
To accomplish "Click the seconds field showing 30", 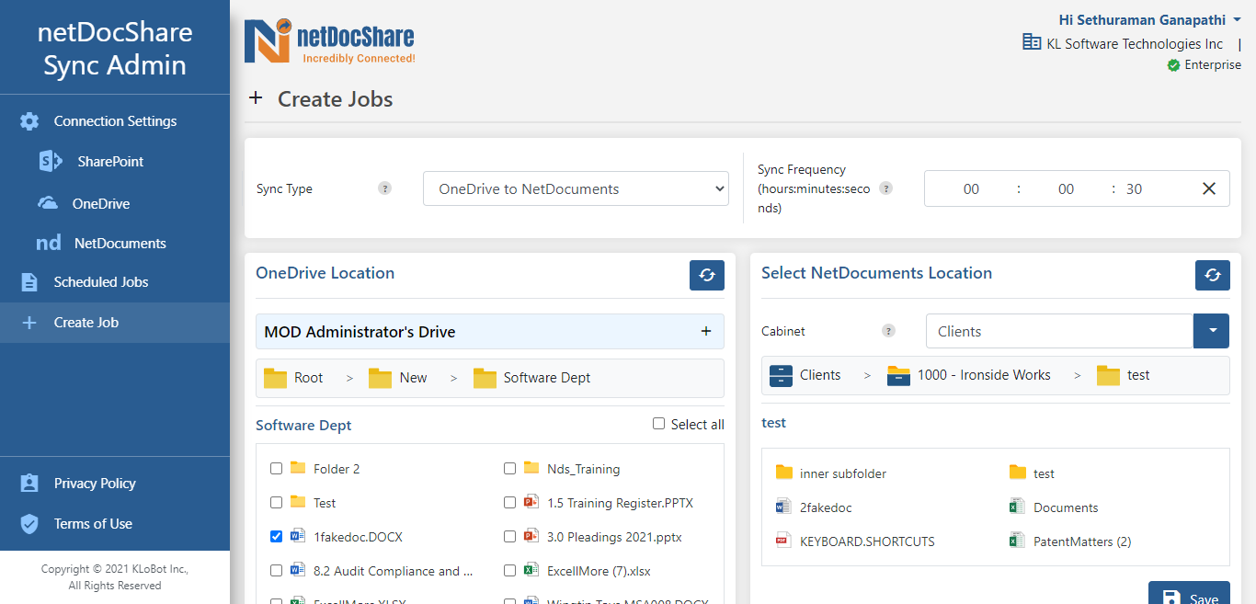I will coord(1135,188).
